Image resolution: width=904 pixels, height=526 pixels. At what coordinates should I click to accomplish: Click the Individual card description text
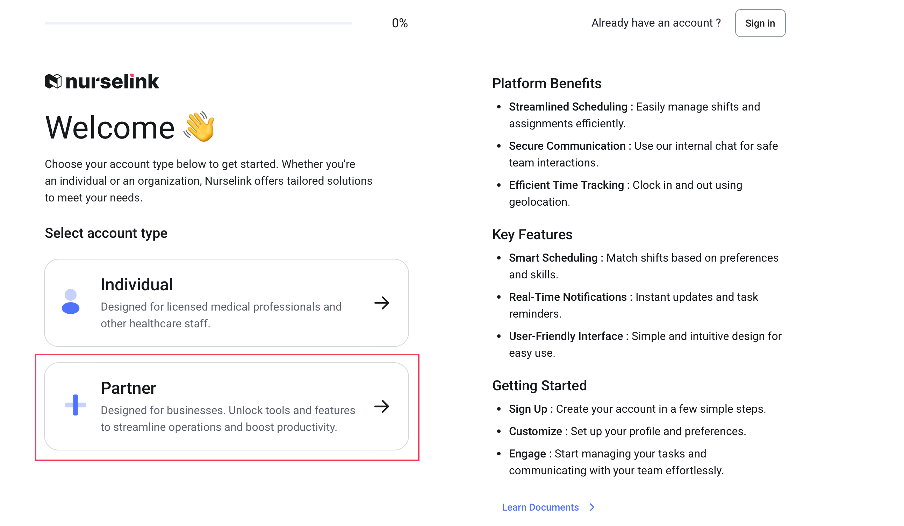click(221, 315)
